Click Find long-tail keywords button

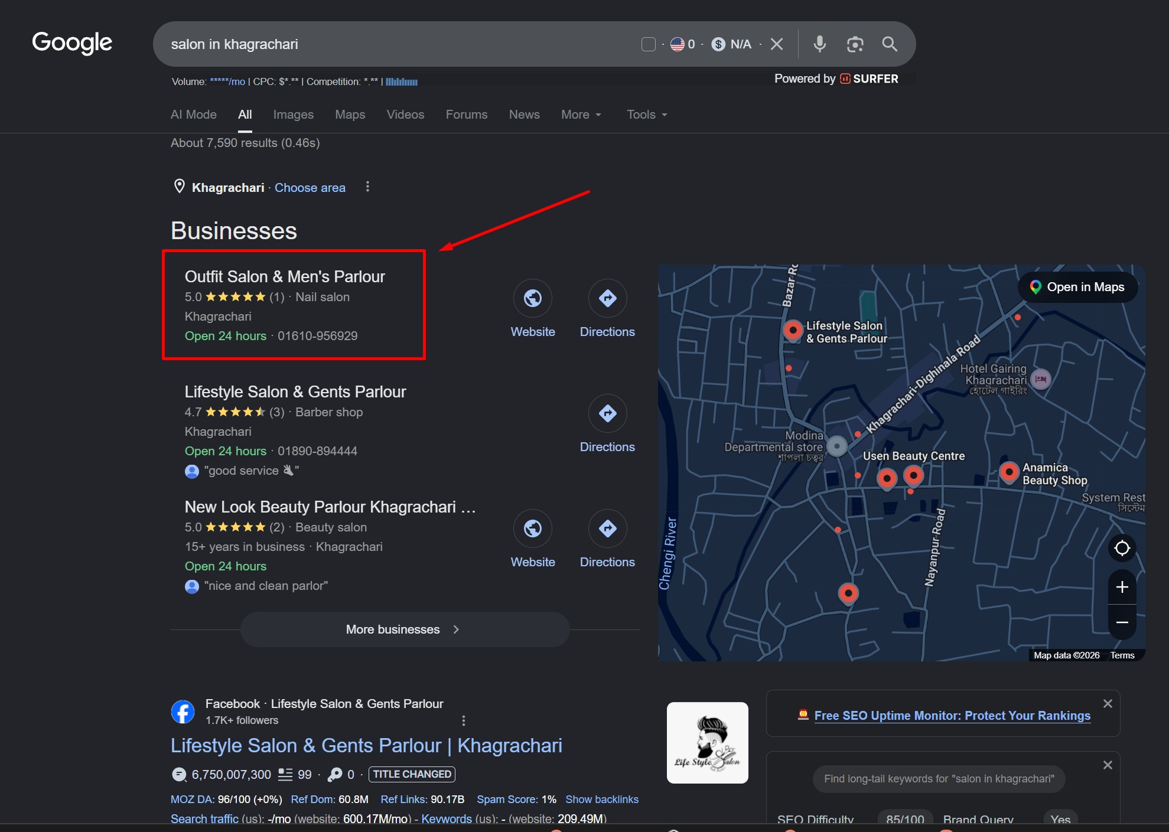[x=939, y=779]
